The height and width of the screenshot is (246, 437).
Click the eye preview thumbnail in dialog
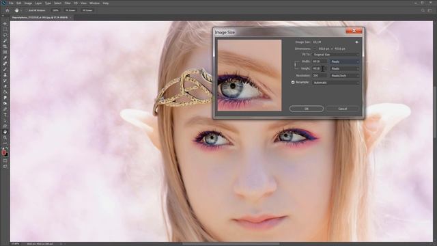click(249, 75)
